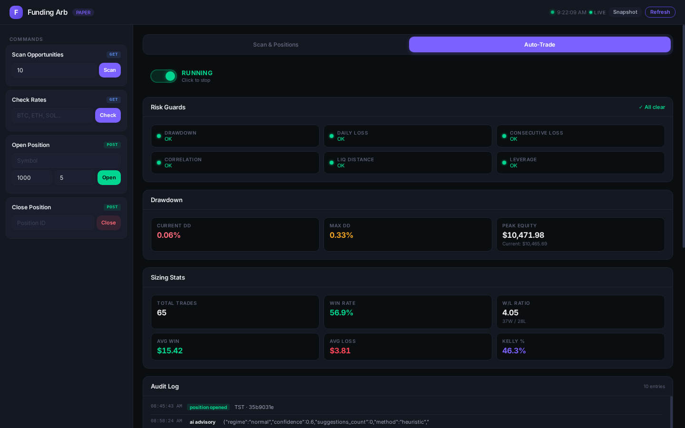The width and height of the screenshot is (685, 428).
Task: Click the '37W / 28L' record text
Action: point(514,321)
